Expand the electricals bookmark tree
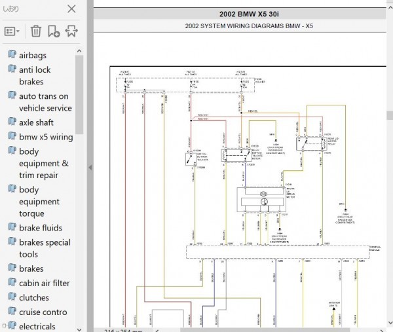The height and width of the screenshot is (332, 393). click(x=5, y=326)
